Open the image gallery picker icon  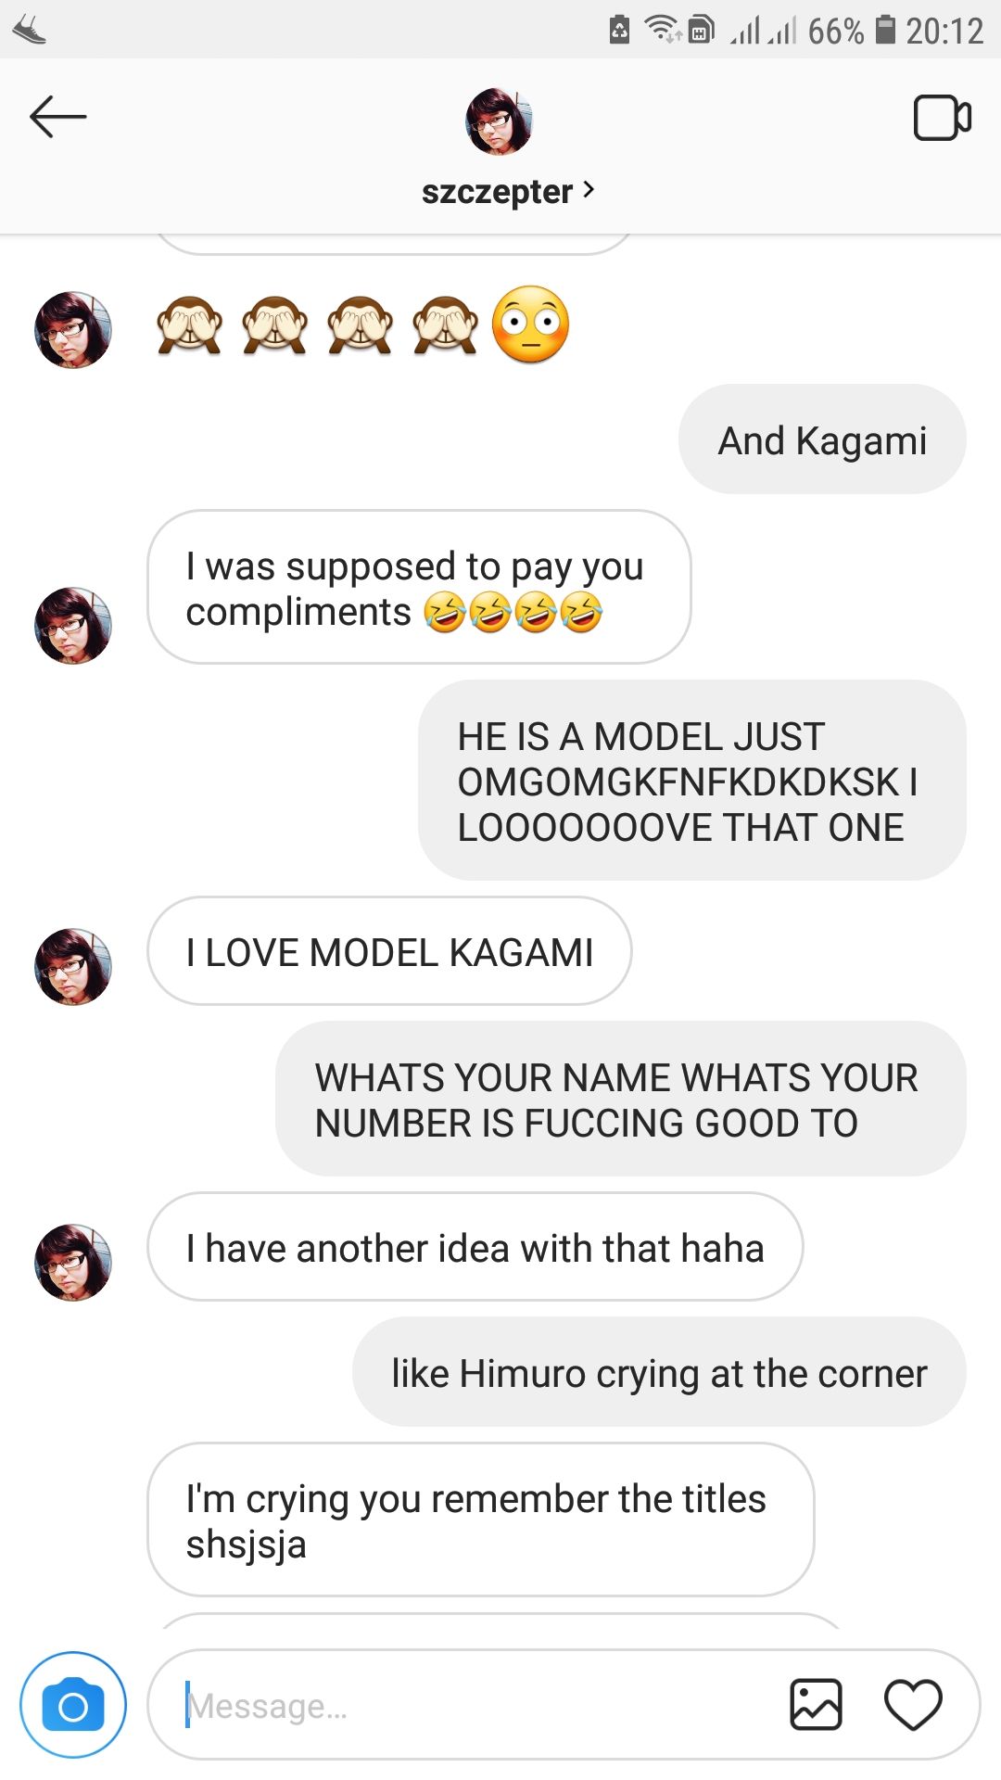tap(816, 1705)
